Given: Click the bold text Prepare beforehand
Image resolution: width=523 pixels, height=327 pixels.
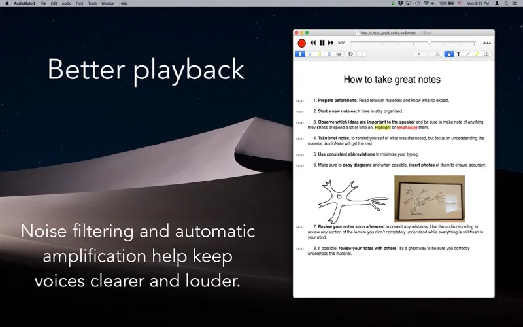Looking at the screenshot, I should click(337, 101).
